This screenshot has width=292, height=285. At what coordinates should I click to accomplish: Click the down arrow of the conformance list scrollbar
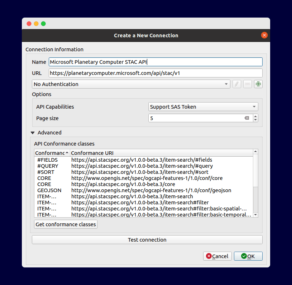click(x=255, y=214)
